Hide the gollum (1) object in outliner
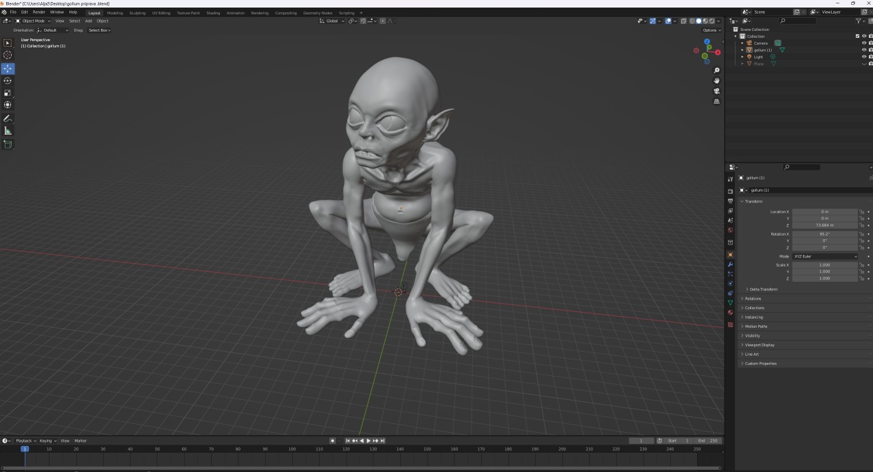The image size is (873, 472). click(x=864, y=50)
